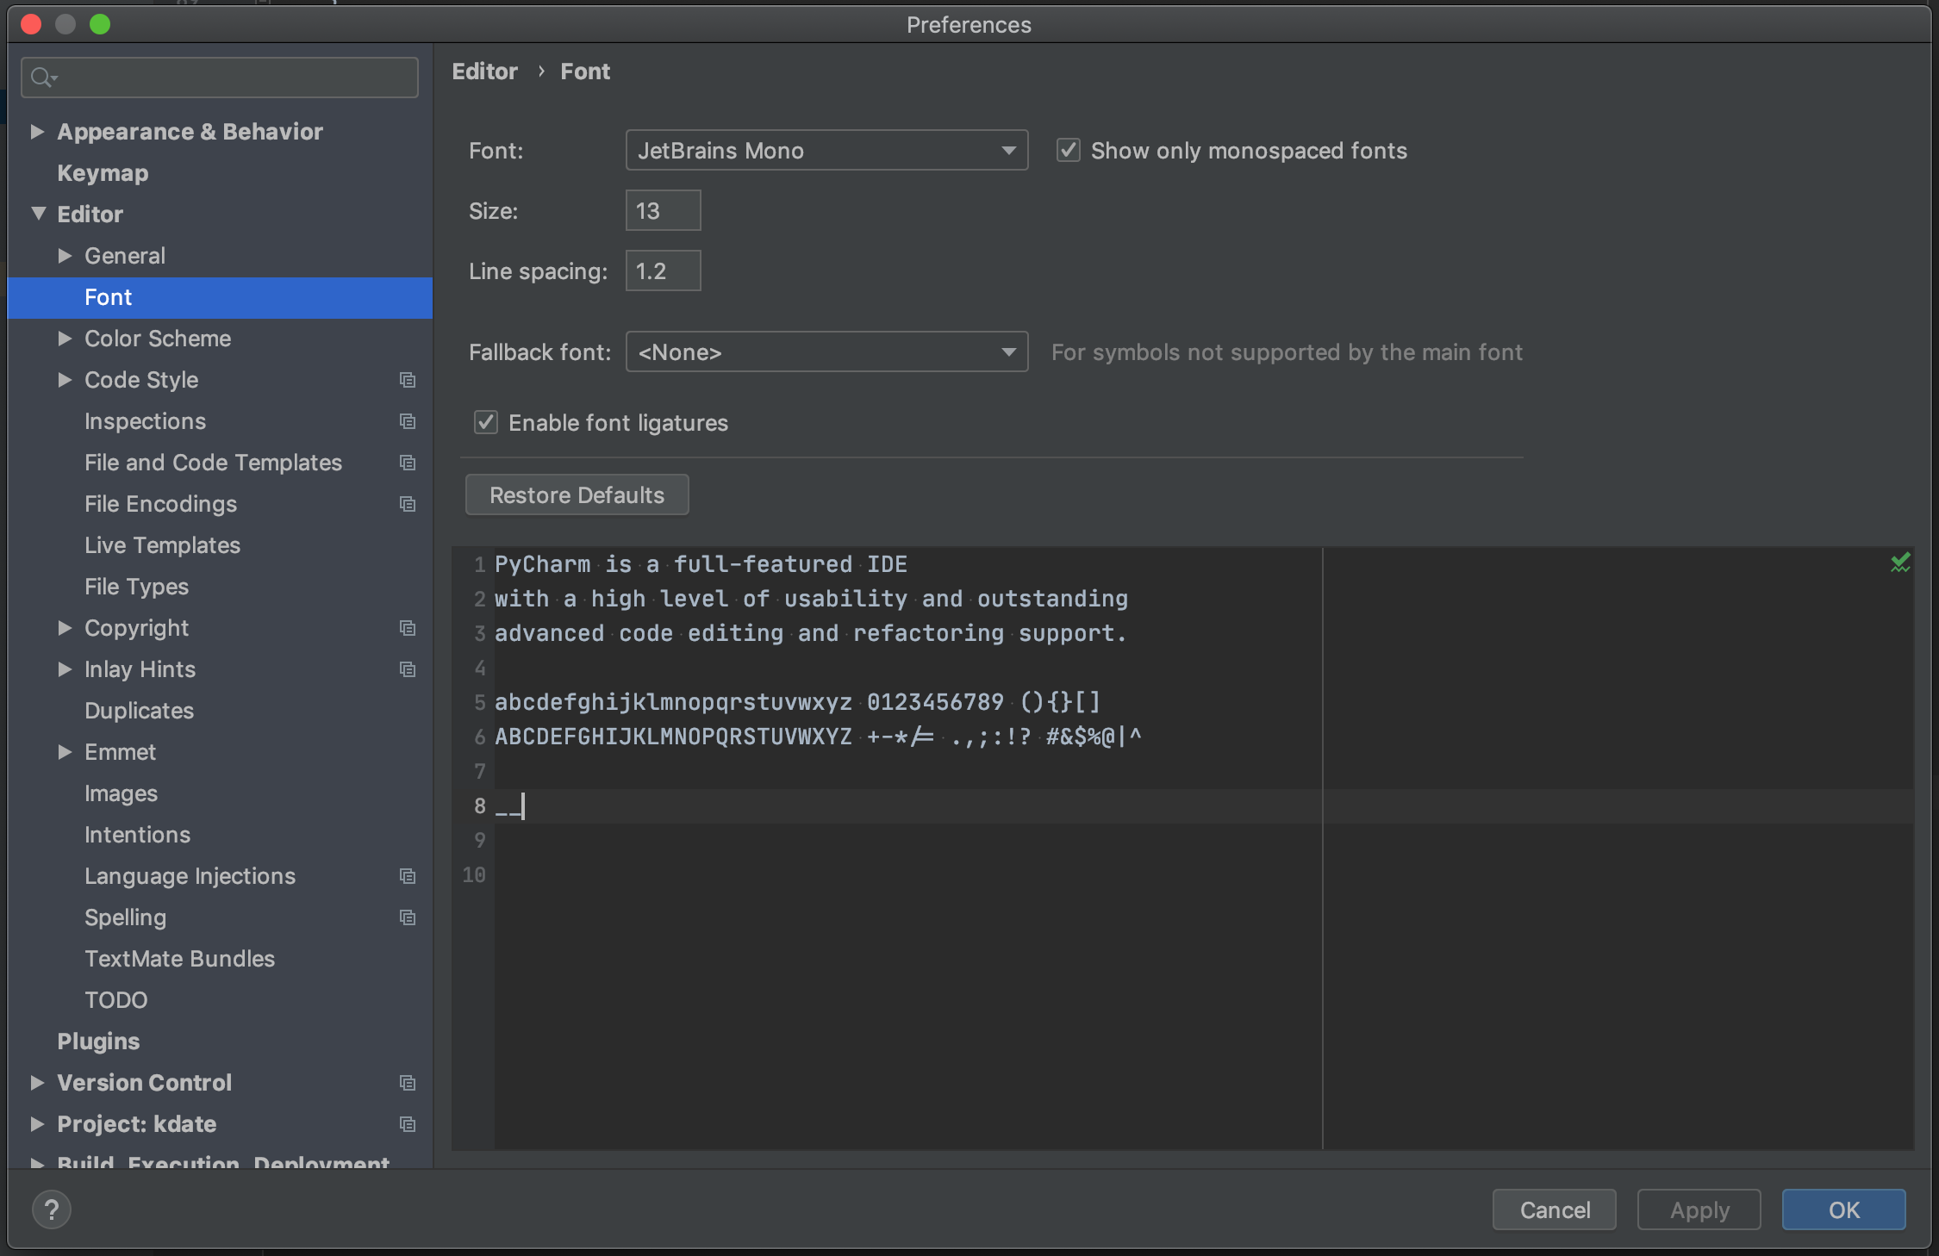The image size is (1939, 1256).
Task: Click the green inspections checkmark in the preview
Action: tap(1901, 562)
